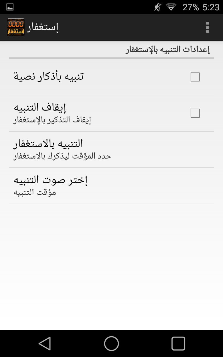Tap the muted sound status icon
The width and height of the screenshot is (223, 357).
[x=158, y=7]
